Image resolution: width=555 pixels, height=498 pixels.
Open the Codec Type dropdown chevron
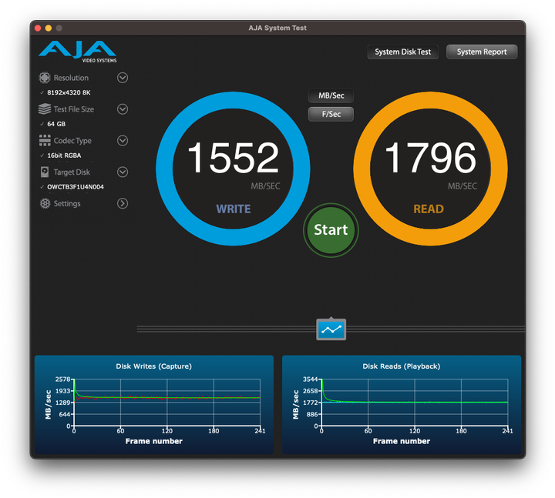[123, 141]
